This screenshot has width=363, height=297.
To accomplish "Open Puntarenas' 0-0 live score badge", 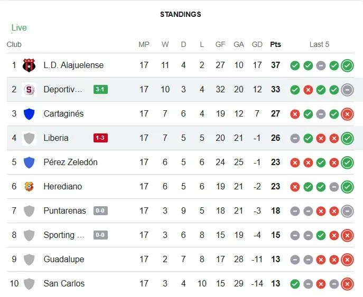I will 100,211.
